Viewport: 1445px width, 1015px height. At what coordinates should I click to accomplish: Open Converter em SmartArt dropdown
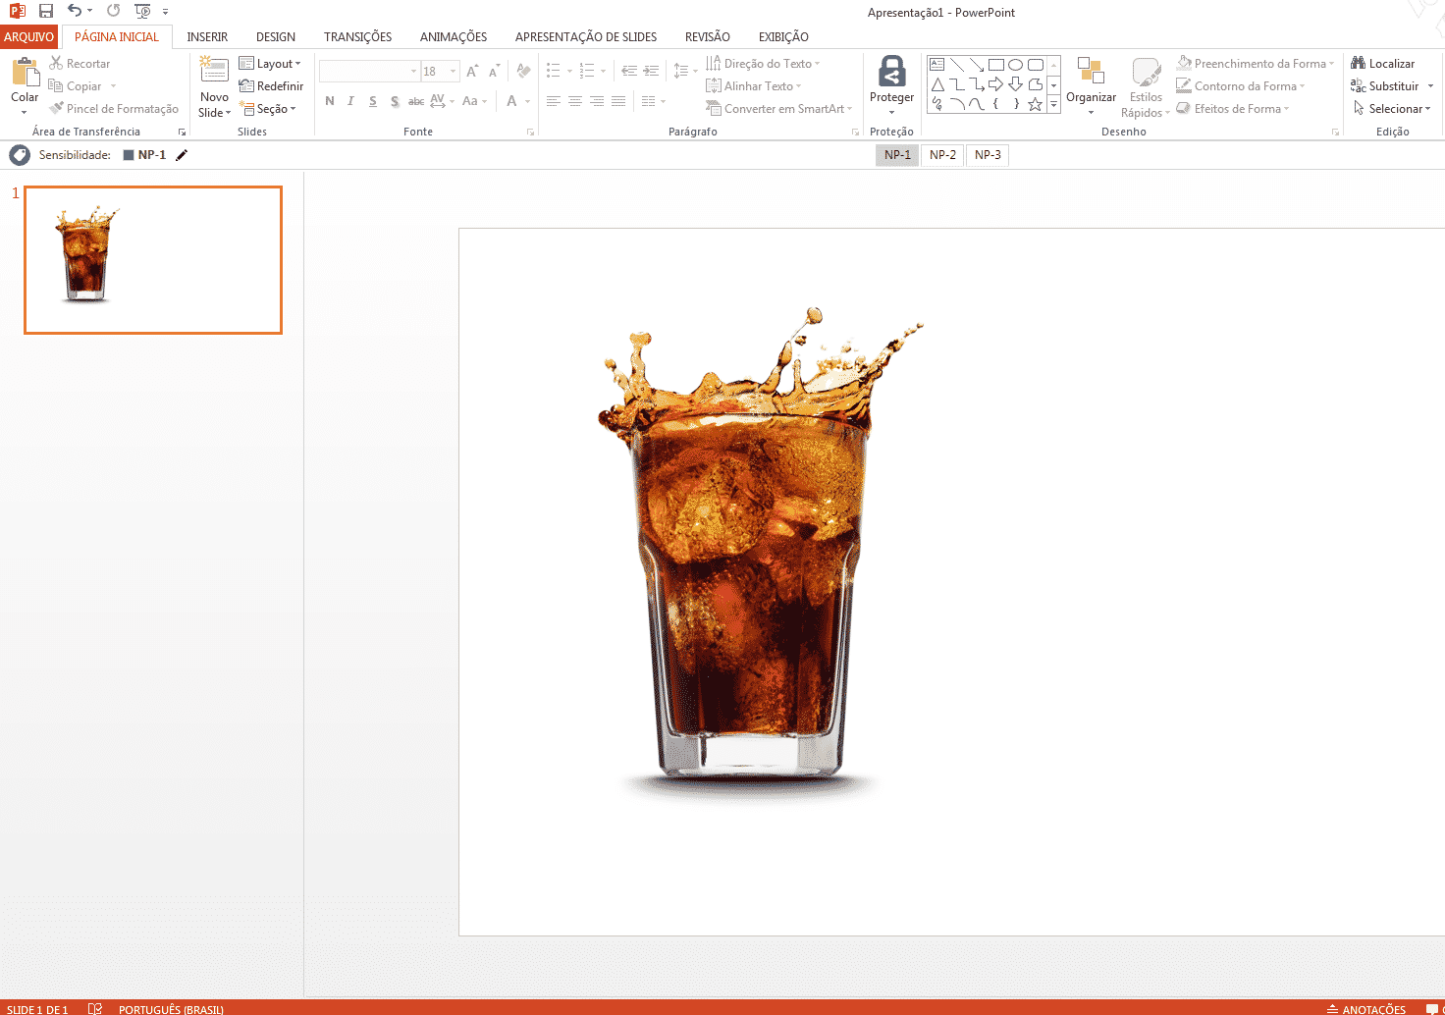coord(779,108)
